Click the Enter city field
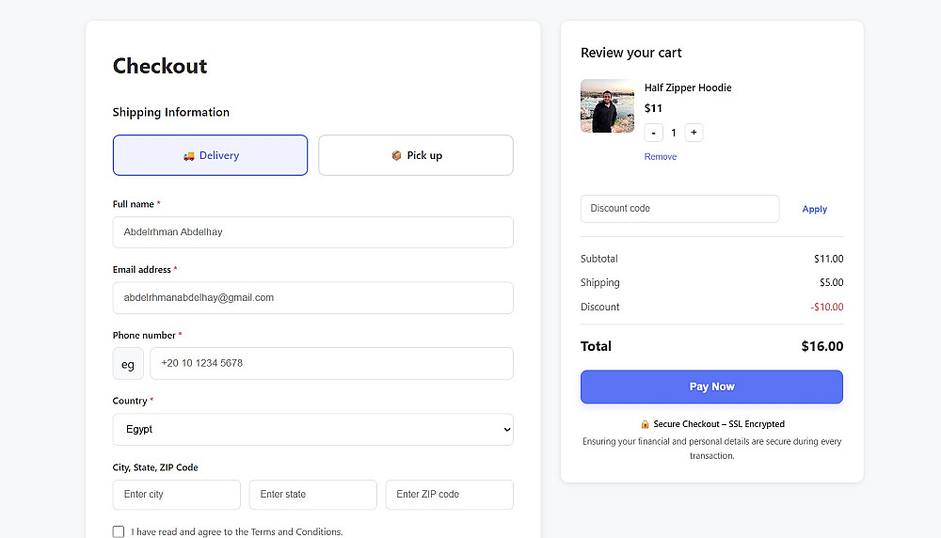The width and height of the screenshot is (941, 538). point(176,495)
